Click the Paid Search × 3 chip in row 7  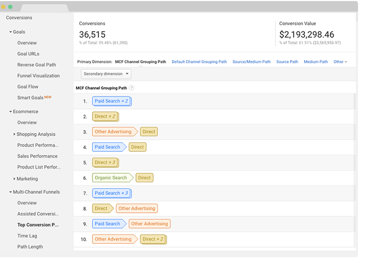pyautogui.click(x=111, y=193)
